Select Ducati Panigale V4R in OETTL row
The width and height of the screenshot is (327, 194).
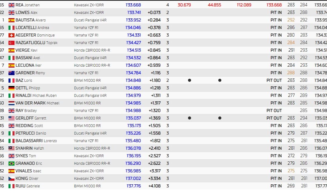(90, 88)
